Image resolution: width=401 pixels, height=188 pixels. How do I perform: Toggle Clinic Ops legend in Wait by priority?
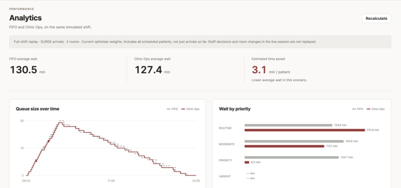coord(376,109)
